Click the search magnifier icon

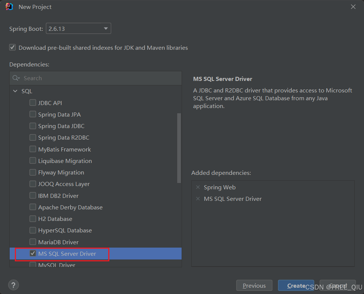(16, 78)
